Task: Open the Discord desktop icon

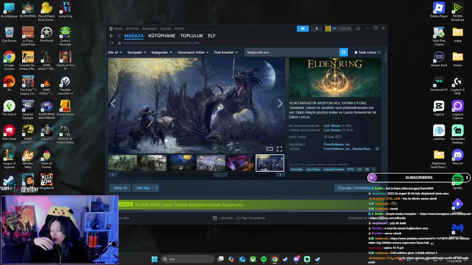Action: [458, 157]
